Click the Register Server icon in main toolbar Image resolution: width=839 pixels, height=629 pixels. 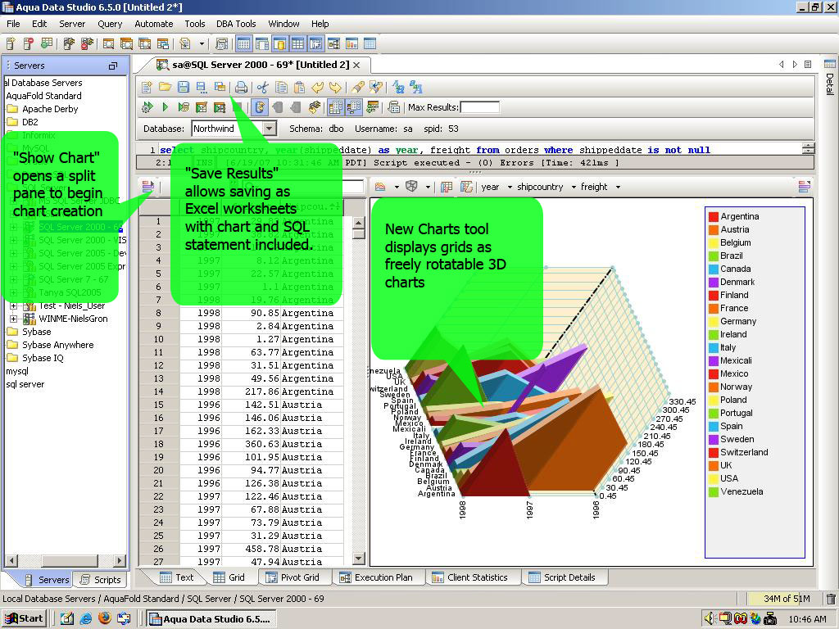click(11, 44)
